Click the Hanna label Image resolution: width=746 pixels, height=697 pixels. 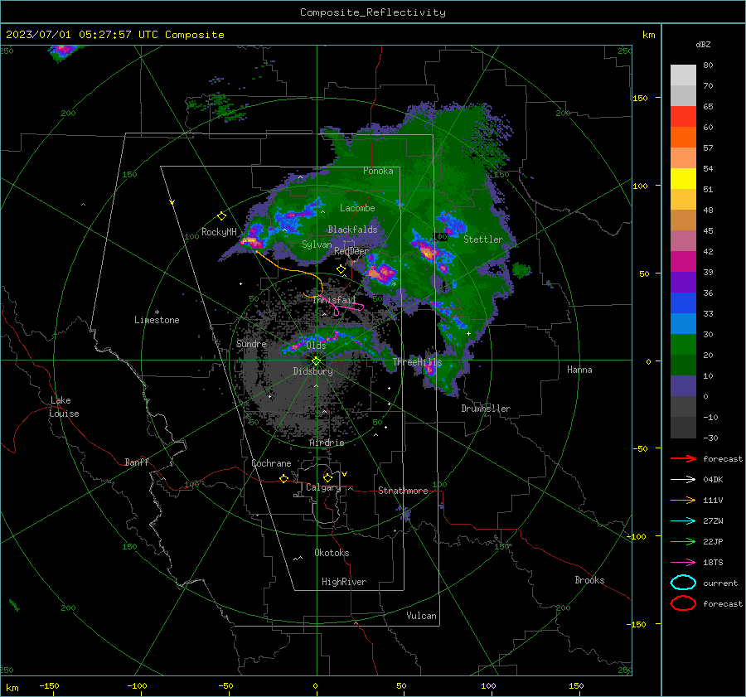click(x=579, y=370)
